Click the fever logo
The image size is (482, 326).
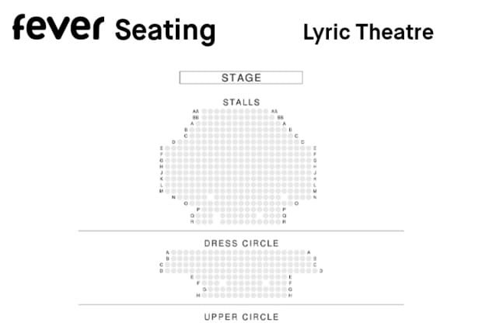(58, 27)
